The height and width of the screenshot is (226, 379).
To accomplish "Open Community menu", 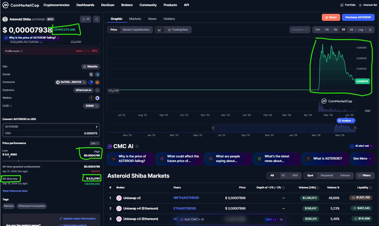I will point(148,5).
